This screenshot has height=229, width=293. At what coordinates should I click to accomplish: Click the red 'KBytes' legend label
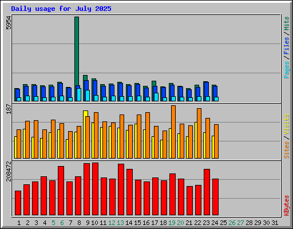286,206
